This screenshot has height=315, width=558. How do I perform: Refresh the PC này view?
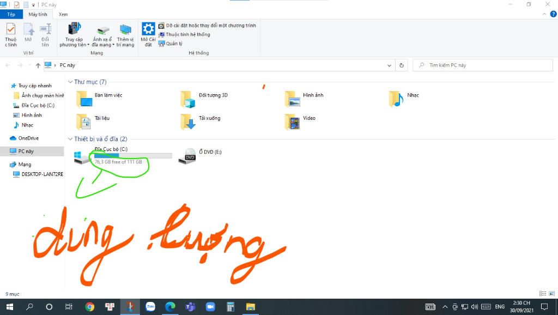coord(402,65)
